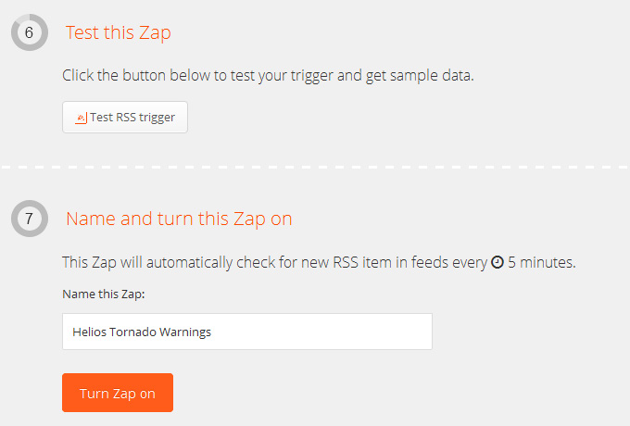This screenshot has height=426, width=630.
Task: Select the step 6 circle indicator
Action: 30,32
